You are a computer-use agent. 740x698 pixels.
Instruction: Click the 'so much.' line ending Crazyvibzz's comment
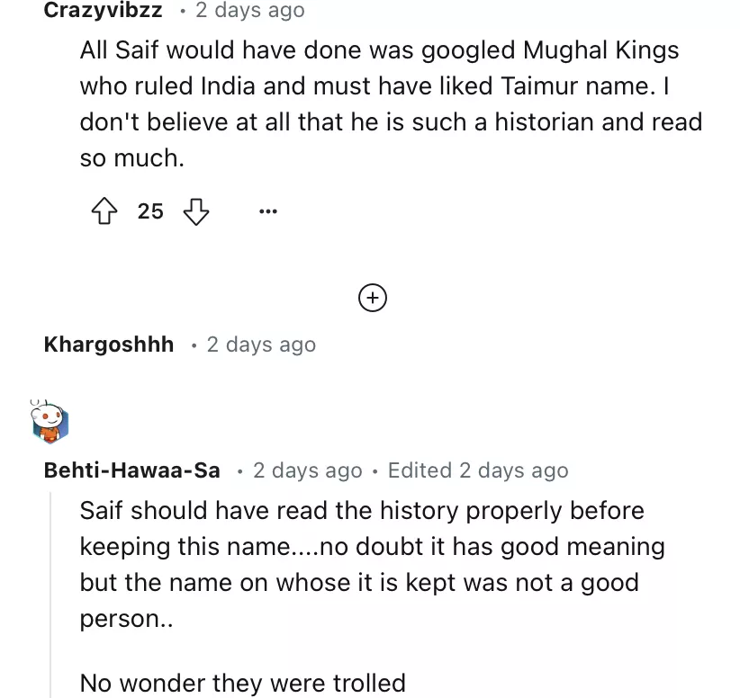click(x=131, y=158)
